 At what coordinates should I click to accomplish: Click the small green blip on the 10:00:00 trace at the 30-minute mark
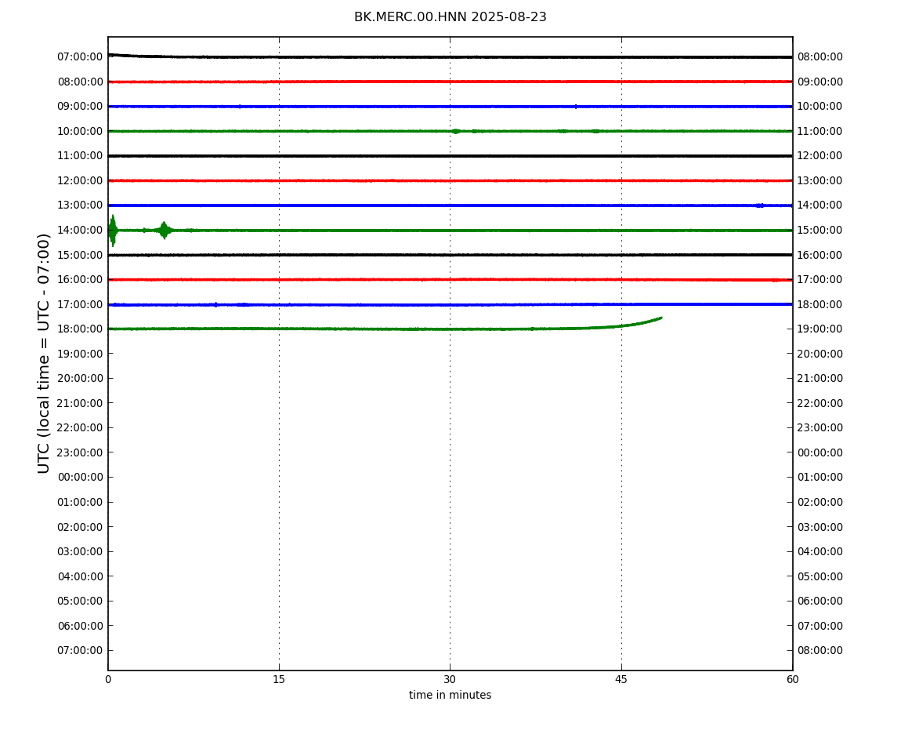(456, 131)
